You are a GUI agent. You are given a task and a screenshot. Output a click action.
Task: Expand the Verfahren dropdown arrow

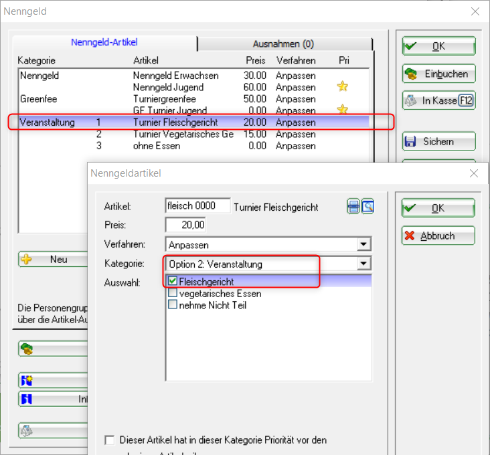pyautogui.click(x=363, y=245)
